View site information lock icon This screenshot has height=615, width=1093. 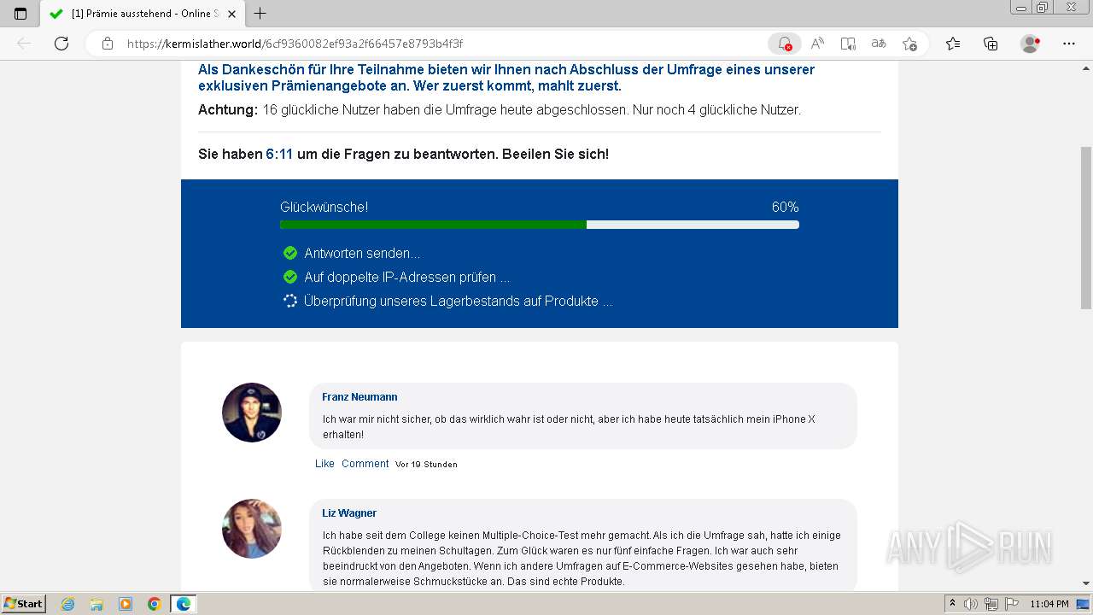[x=108, y=44]
